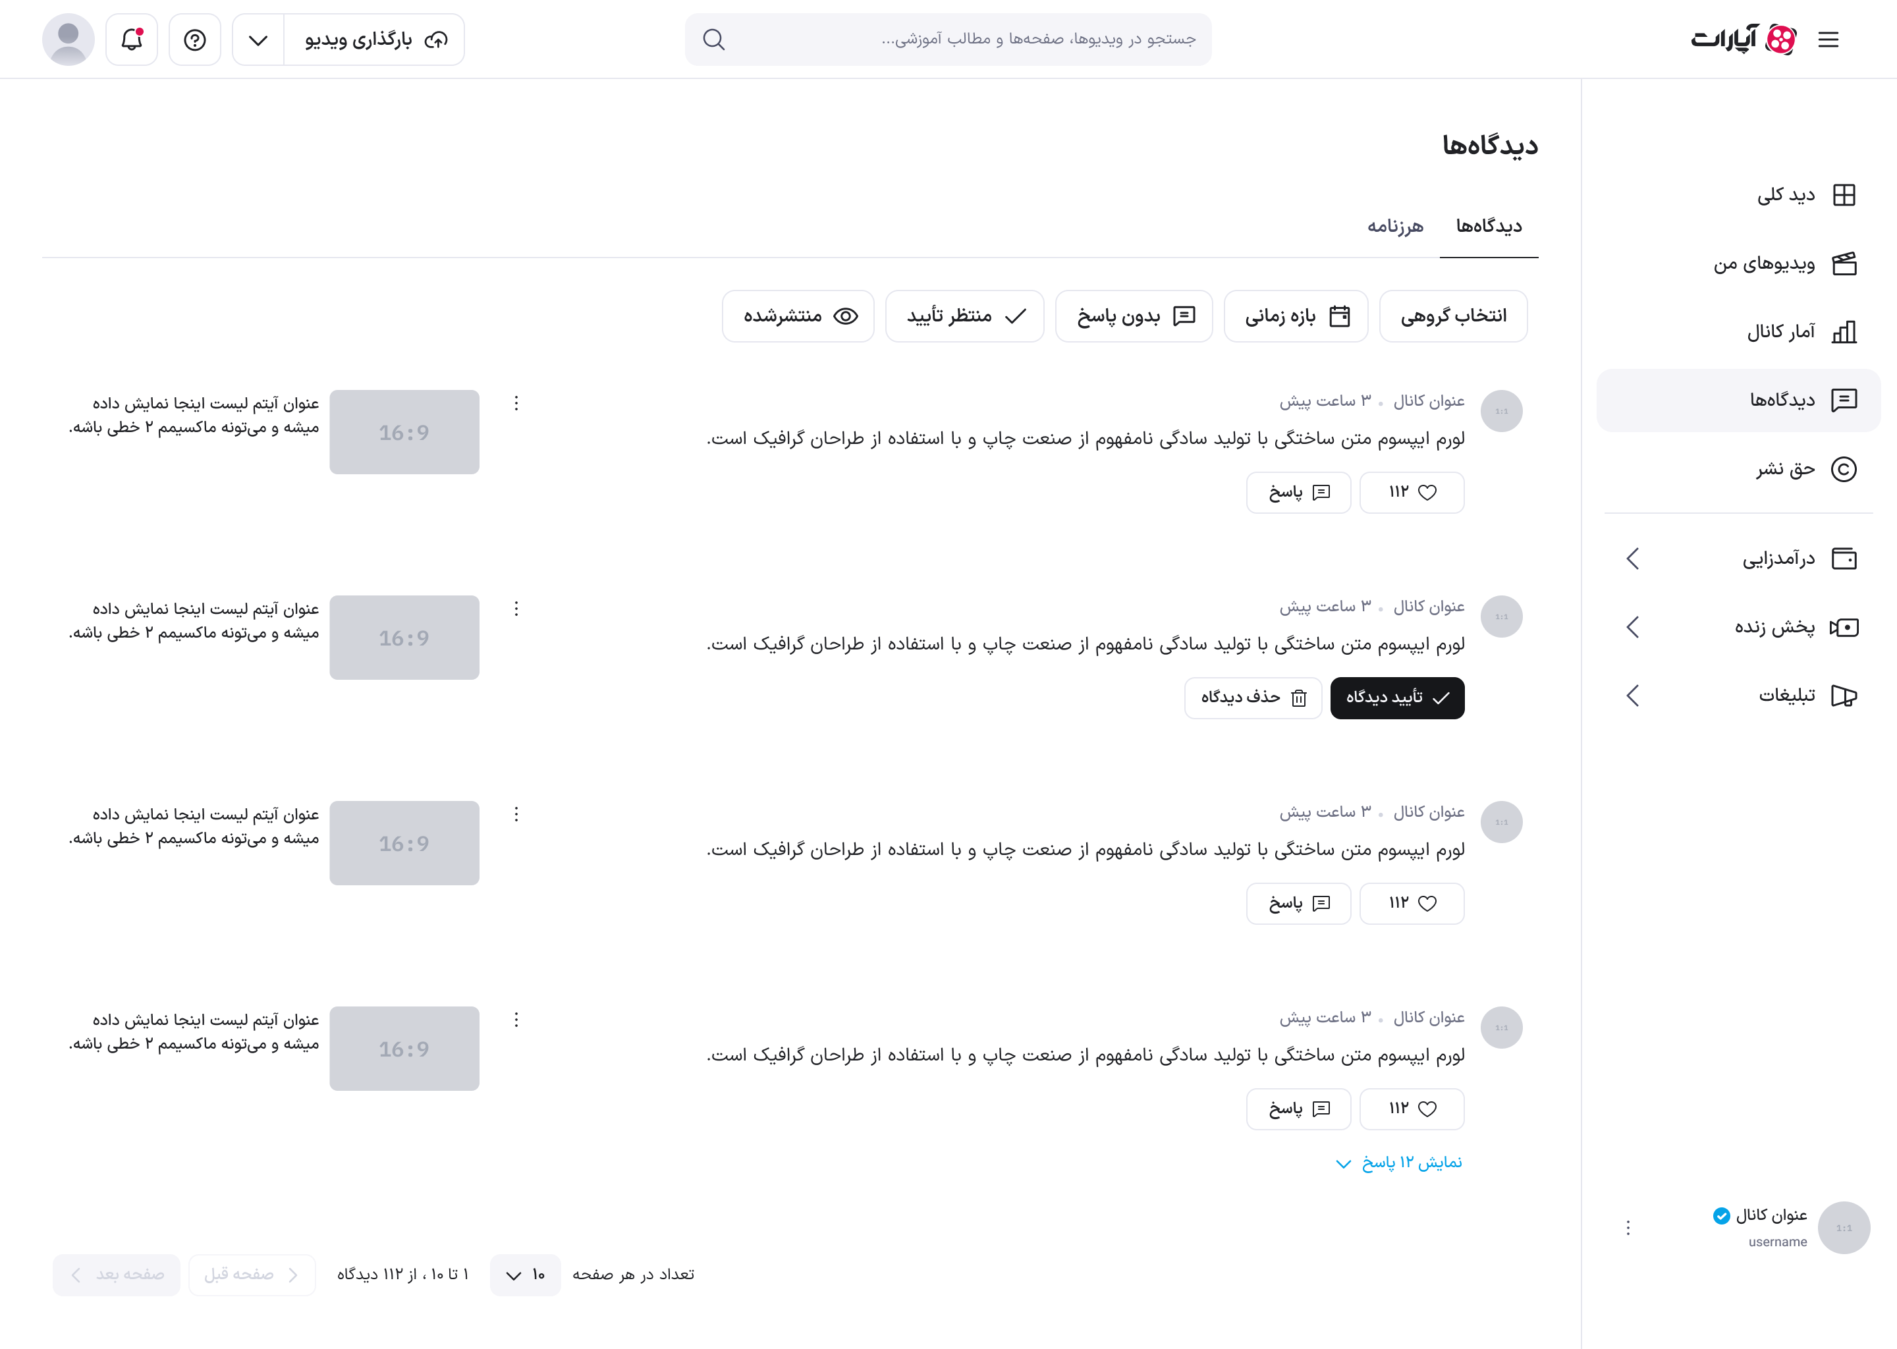This screenshot has width=1897, height=1349.
Task: Open the notification bell
Action: (130, 39)
